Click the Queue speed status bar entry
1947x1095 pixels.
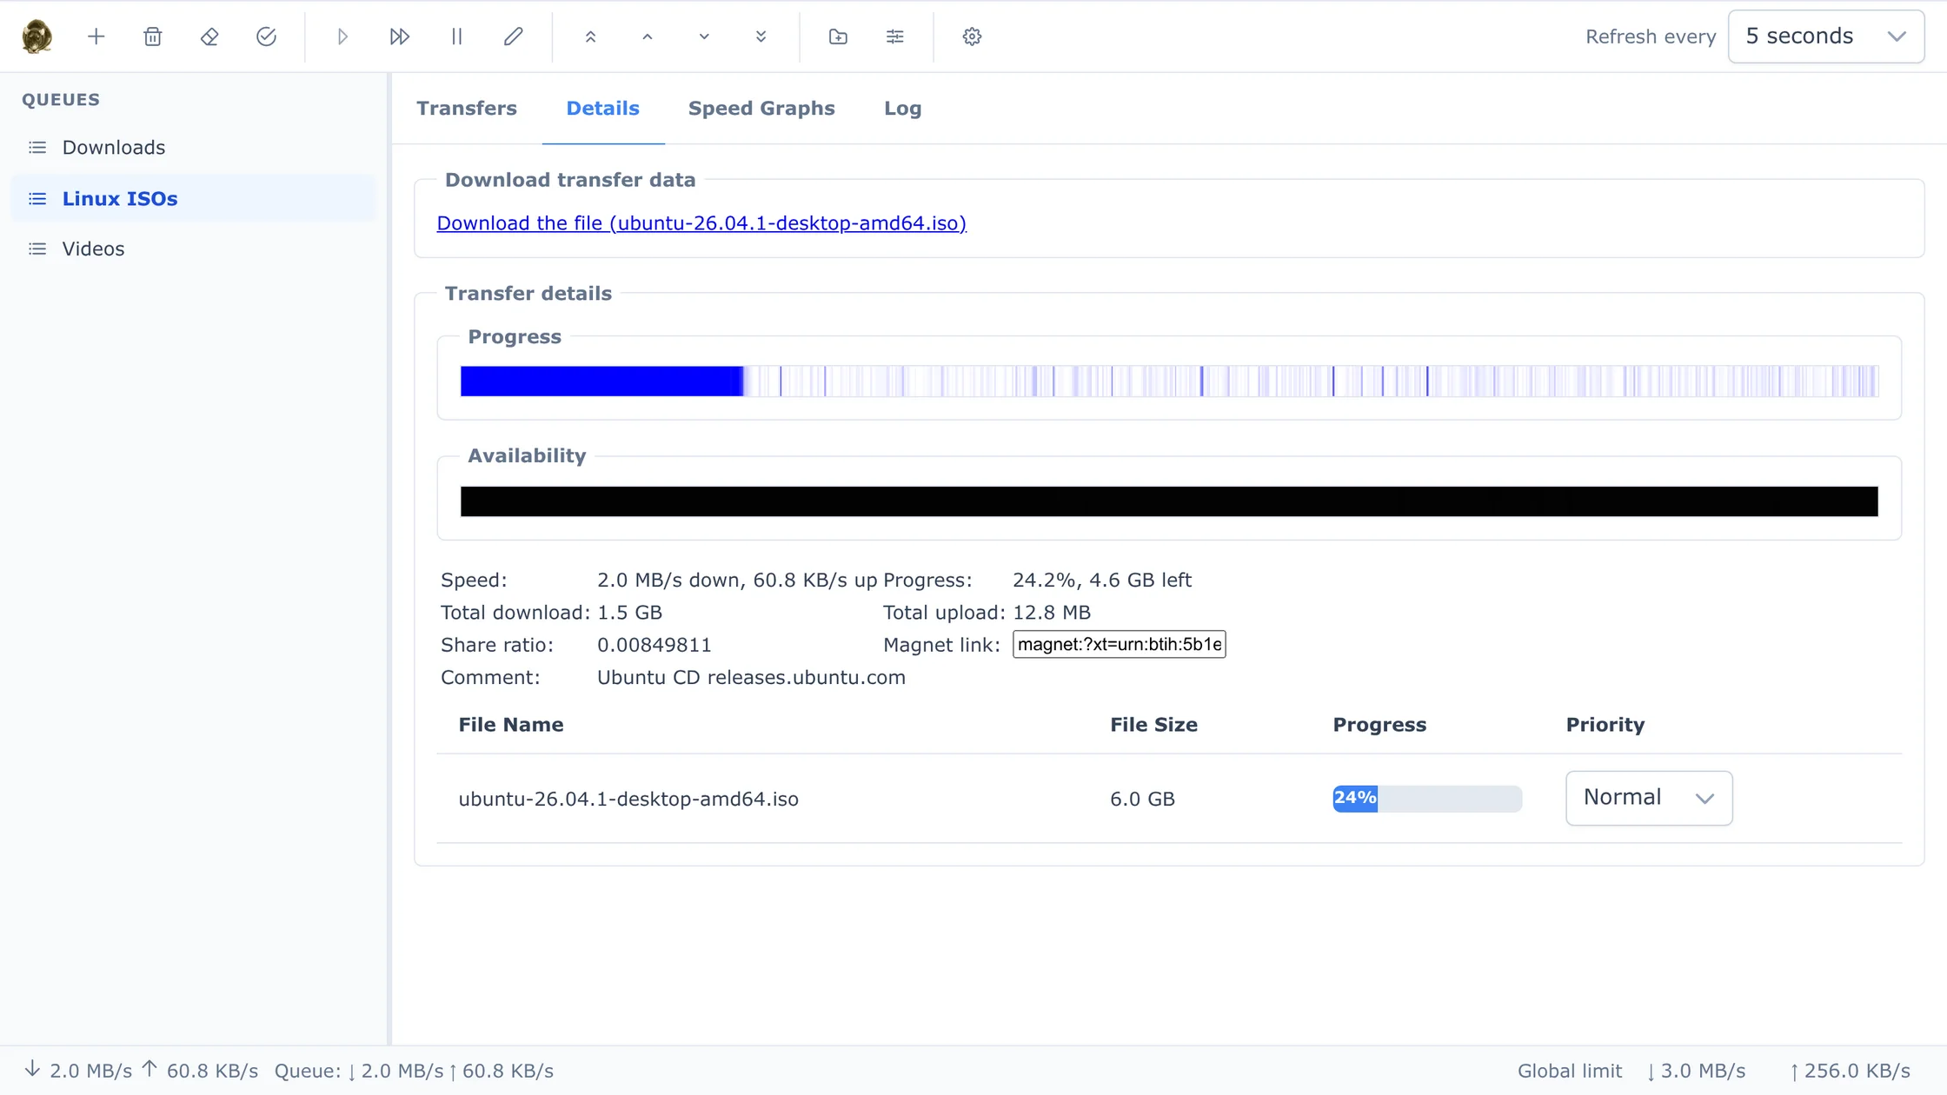pos(414,1071)
